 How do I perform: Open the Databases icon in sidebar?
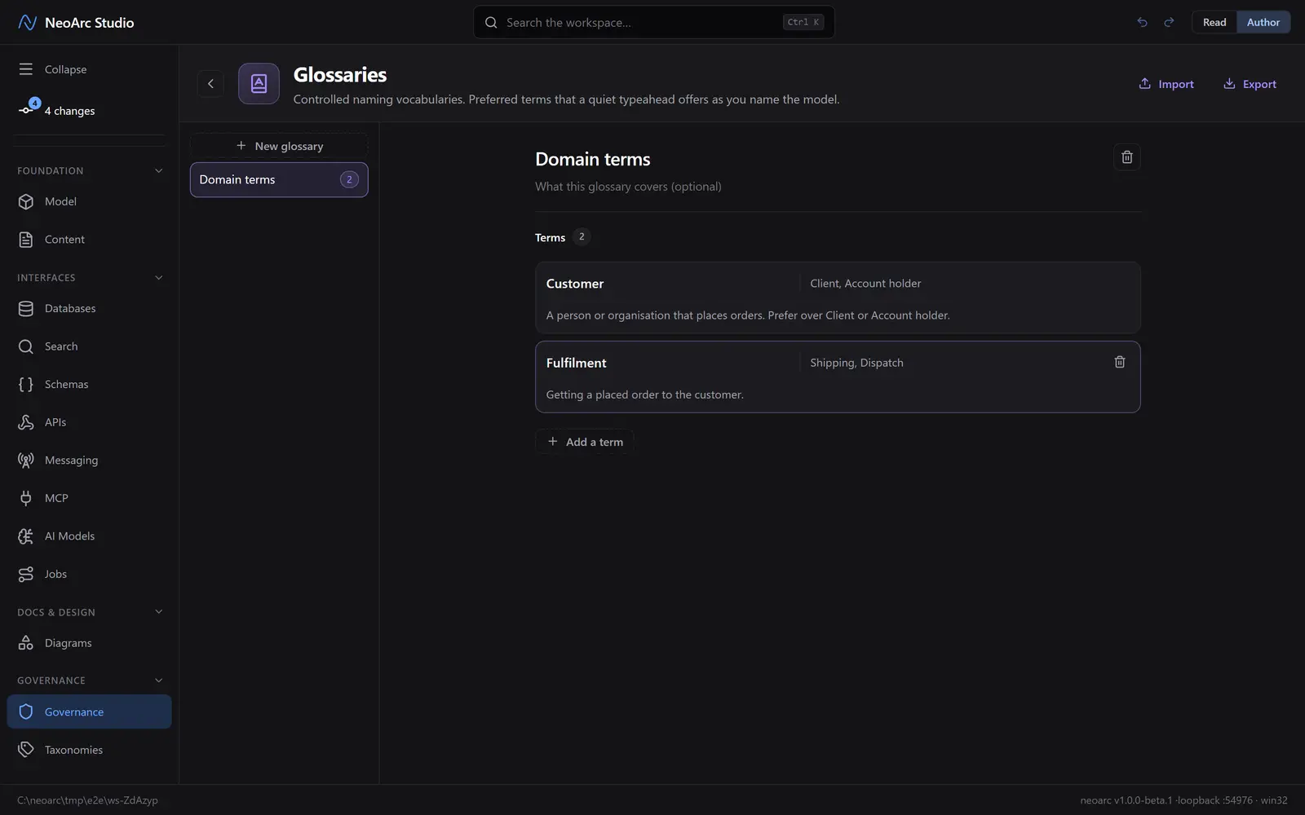tap(26, 308)
